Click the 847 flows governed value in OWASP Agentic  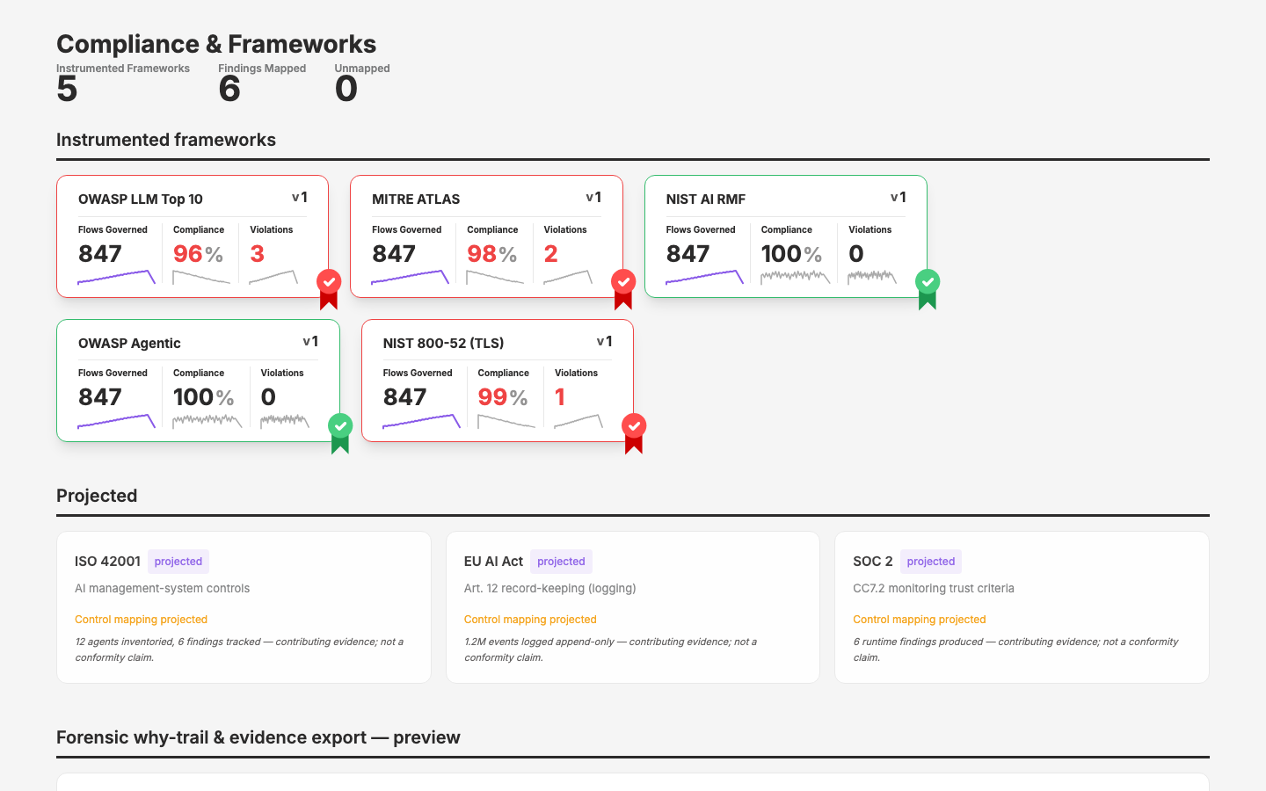click(100, 397)
